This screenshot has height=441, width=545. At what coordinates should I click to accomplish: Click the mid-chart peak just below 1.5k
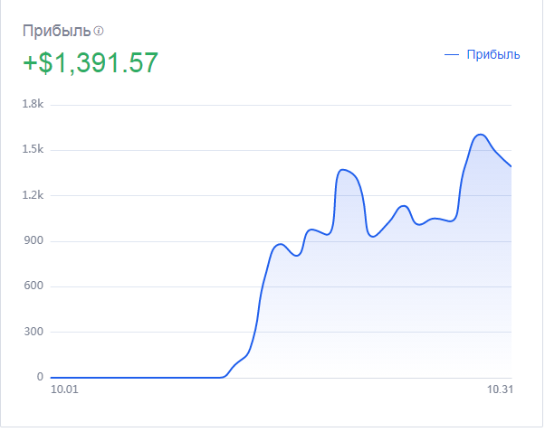pyautogui.click(x=343, y=169)
